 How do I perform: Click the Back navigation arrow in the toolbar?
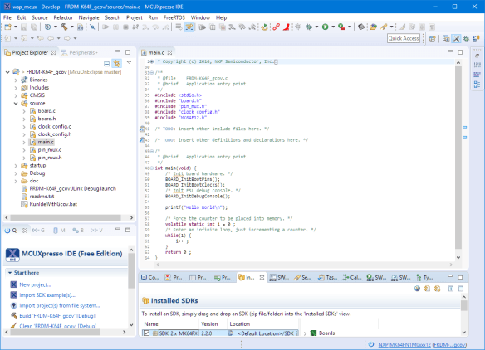[x=51, y=38]
